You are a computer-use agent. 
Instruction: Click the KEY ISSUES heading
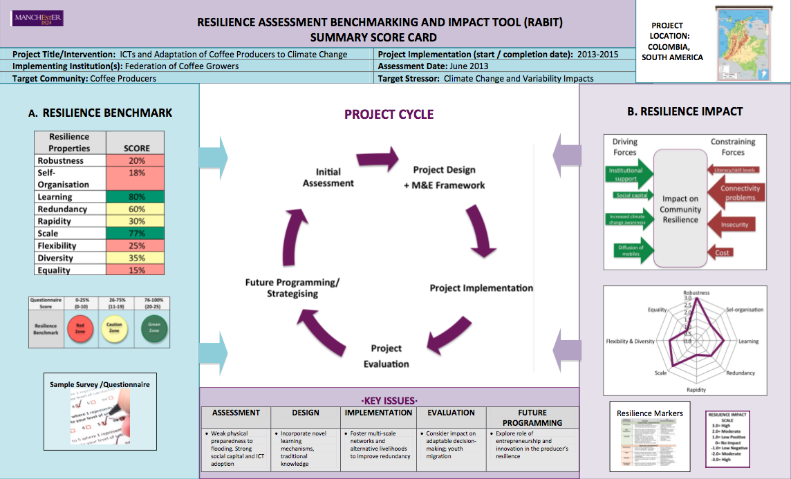pos(389,401)
